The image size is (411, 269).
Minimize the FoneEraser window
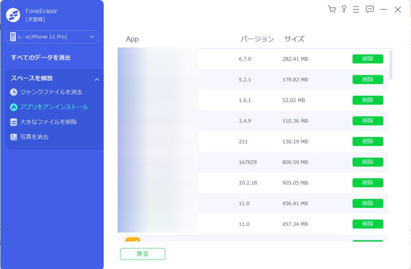[x=384, y=10]
